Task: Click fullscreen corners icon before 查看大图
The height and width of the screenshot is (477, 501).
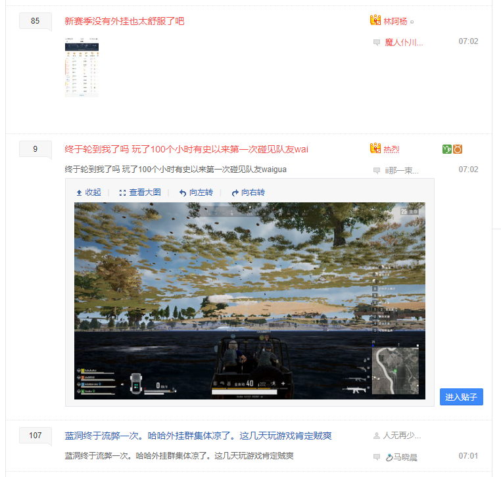Action: pyautogui.click(x=122, y=193)
